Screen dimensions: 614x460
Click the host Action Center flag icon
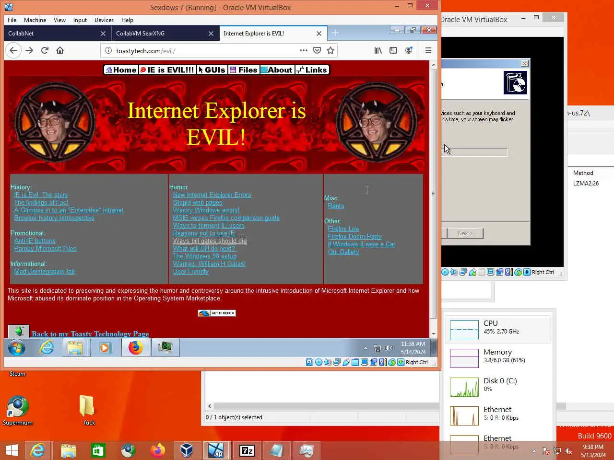pyautogui.click(x=546, y=451)
